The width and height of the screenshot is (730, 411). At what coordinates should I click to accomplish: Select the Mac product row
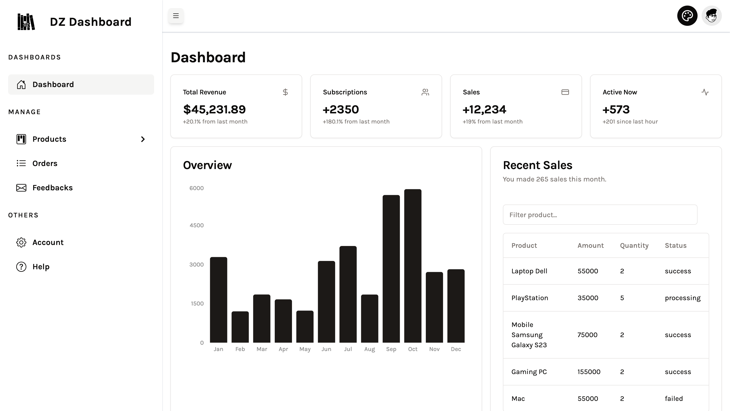(x=606, y=398)
